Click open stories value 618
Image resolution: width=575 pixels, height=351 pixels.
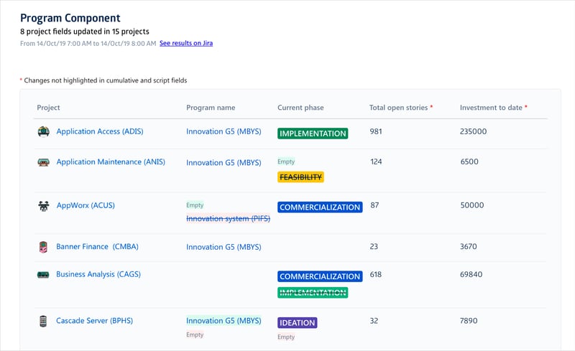point(375,274)
